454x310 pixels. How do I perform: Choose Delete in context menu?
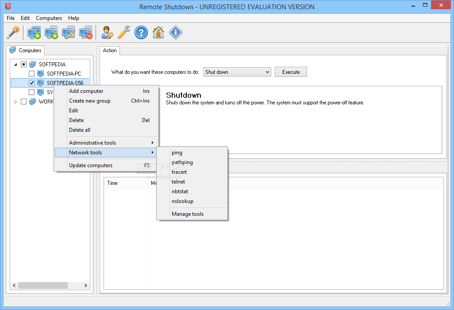[x=106, y=120]
